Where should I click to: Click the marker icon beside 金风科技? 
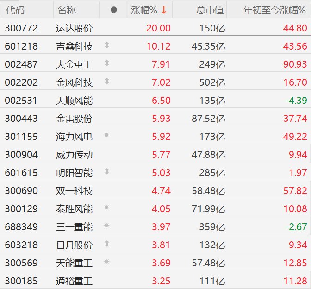[107, 81]
